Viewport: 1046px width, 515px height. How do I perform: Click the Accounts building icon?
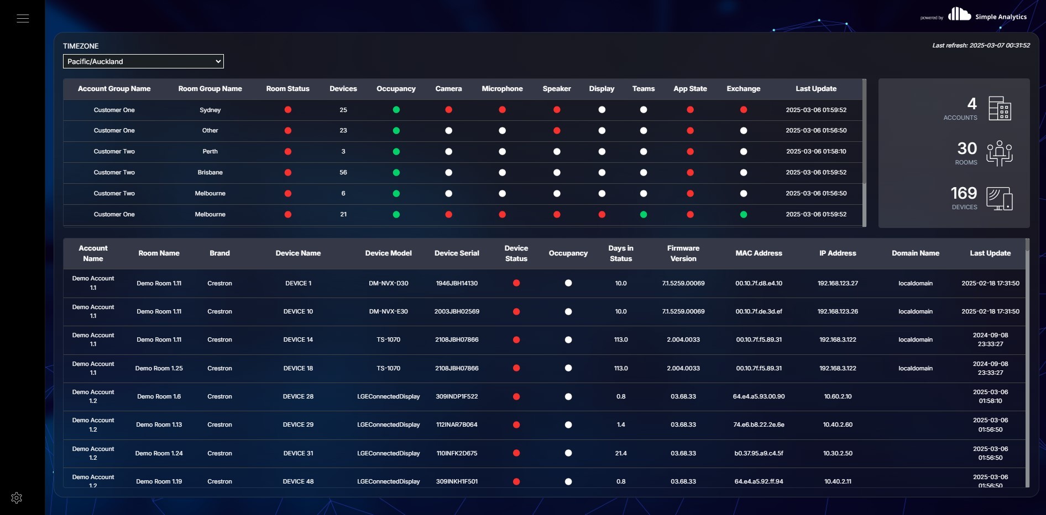tap(1000, 108)
